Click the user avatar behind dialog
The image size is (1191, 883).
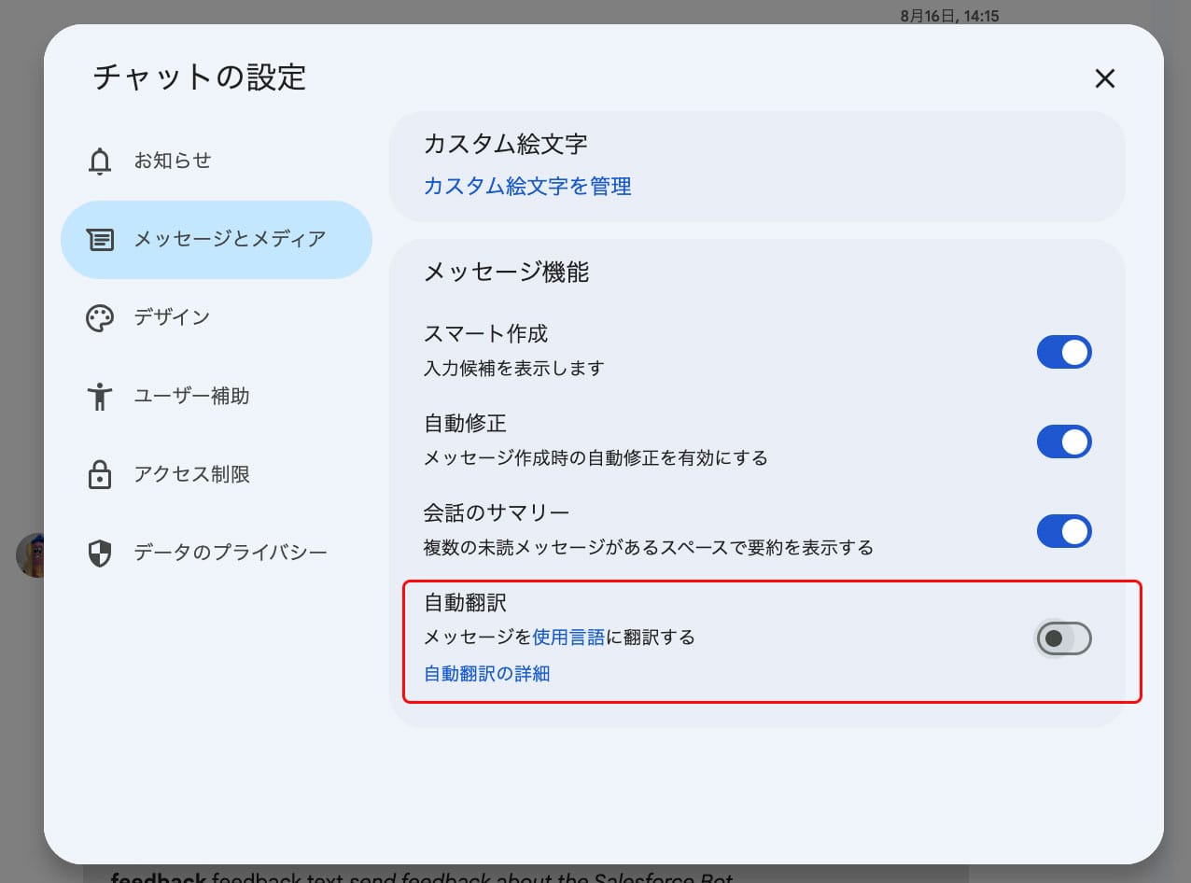[30, 555]
